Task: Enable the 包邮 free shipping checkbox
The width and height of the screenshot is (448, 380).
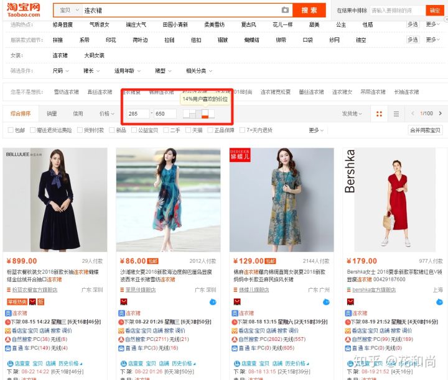Action: point(11,130)
